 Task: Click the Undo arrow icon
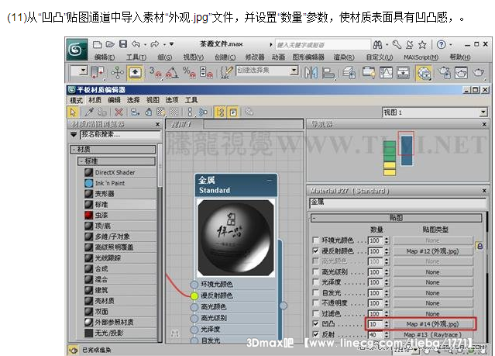136,44
